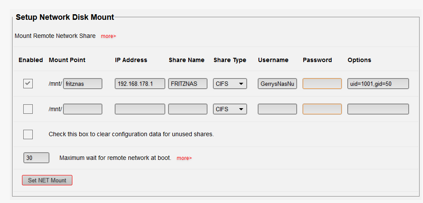Click the FRITZNAS share name field

188,84
